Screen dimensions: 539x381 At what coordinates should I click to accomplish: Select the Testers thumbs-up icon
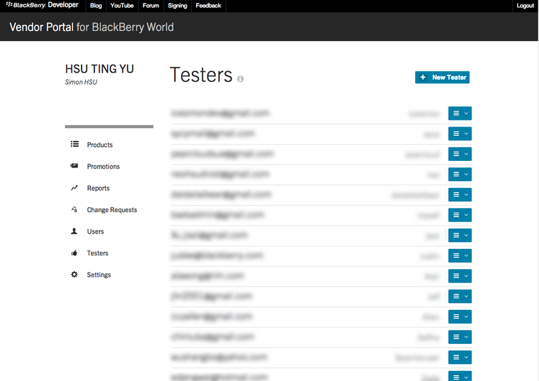coord(74,253)
